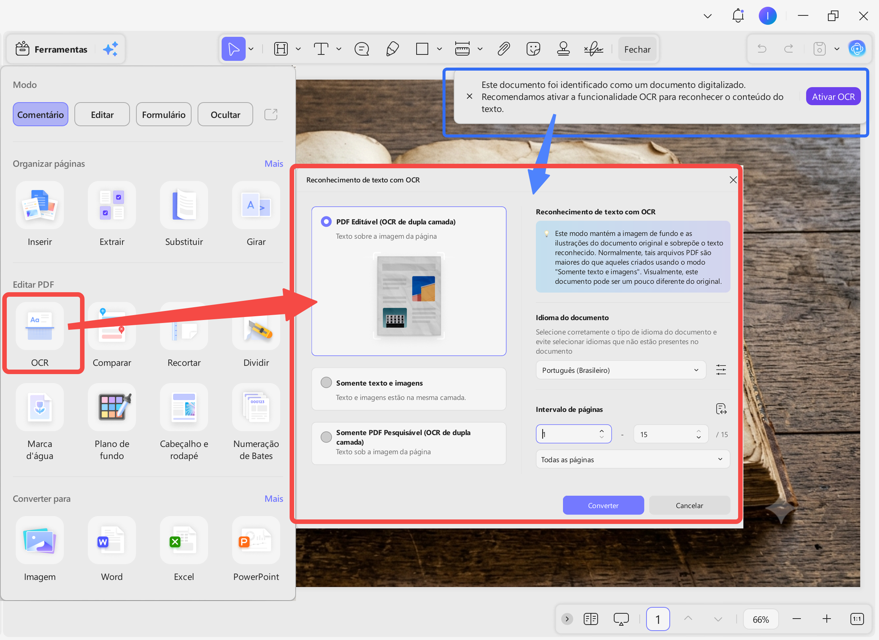879x640 pixels.
Task: Select the sticker tool icon
Action: click(x=533, y=49)
